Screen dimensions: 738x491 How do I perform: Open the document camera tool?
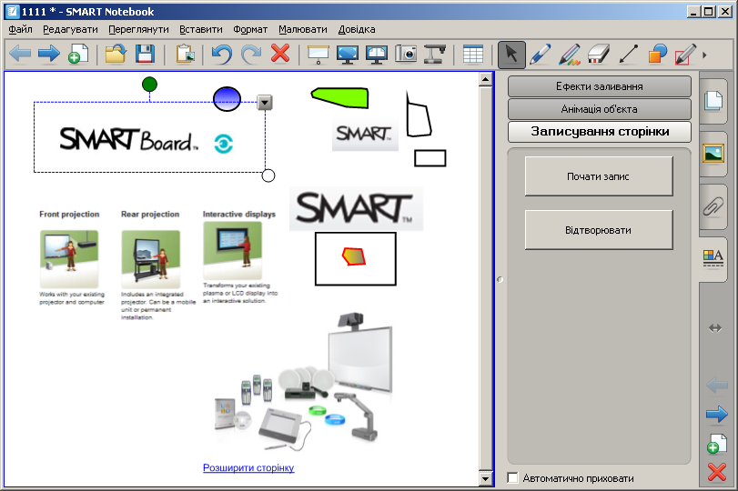[x=435, y=54]
